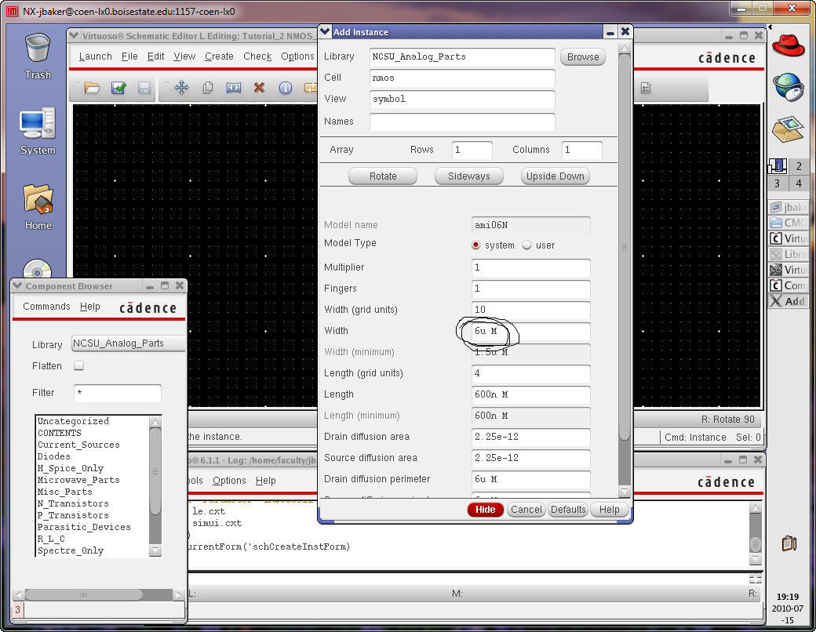Open the Library dropdown in Component Browser
This screenshot has height=632, width=816.
coord(128,343)
